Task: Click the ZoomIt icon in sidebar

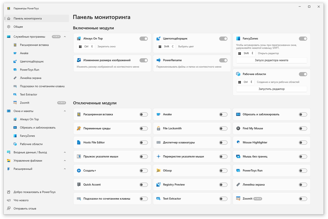Action: click(15, 103)
